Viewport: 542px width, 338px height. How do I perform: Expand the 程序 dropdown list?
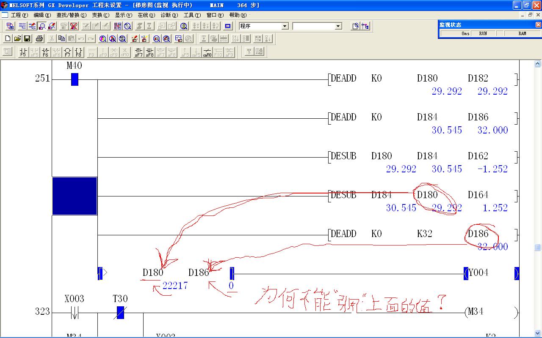pos(285,26)
